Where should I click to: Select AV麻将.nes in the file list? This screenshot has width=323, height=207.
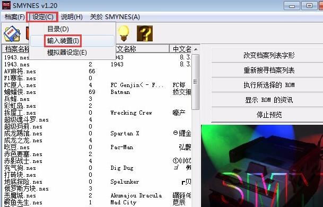(x=20, y=71)
